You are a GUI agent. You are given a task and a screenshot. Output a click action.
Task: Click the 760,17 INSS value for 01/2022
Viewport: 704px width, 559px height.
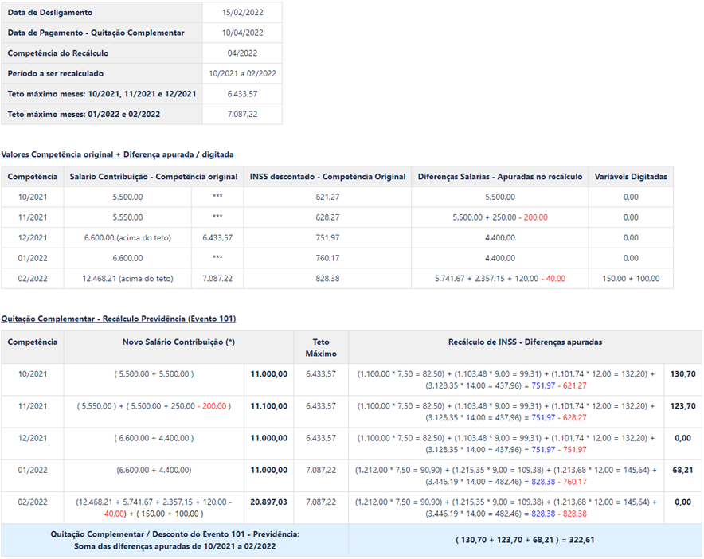tap(327, 258)
